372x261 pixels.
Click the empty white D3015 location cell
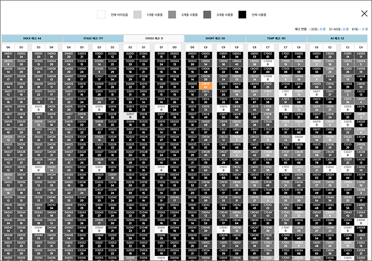[x=99, y=107]
